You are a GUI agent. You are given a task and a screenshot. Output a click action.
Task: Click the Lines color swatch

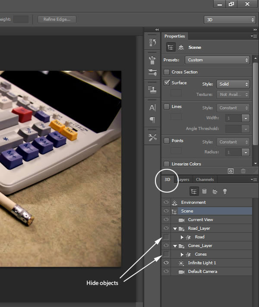[176, 117]
